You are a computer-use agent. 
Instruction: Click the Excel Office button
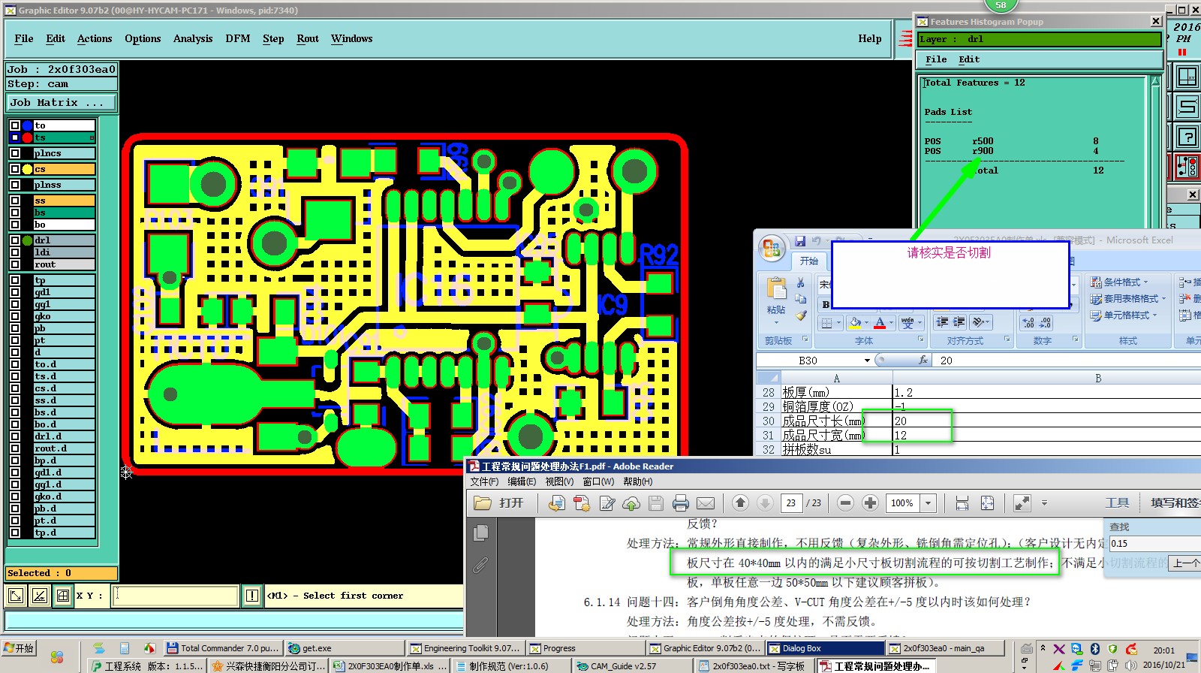tap(771, 249)
